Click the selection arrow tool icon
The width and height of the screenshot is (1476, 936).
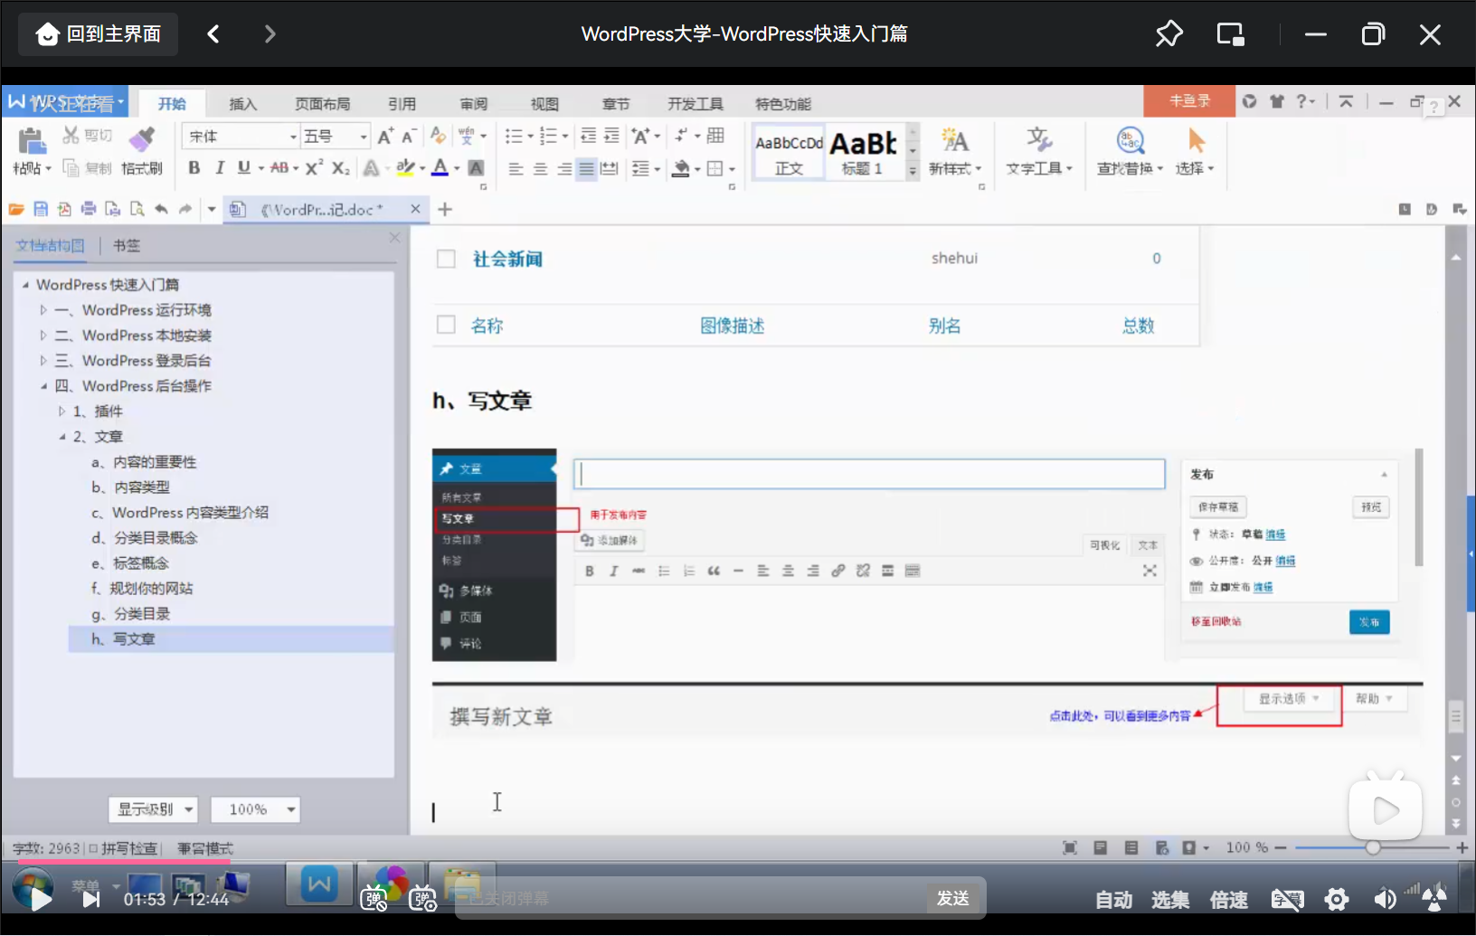1196,140
